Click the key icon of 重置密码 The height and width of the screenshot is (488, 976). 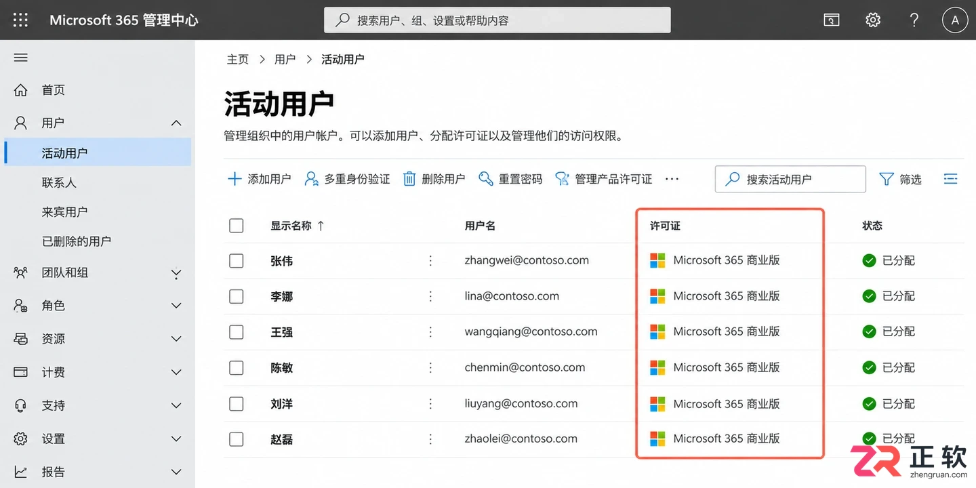(x=485, y=179)
